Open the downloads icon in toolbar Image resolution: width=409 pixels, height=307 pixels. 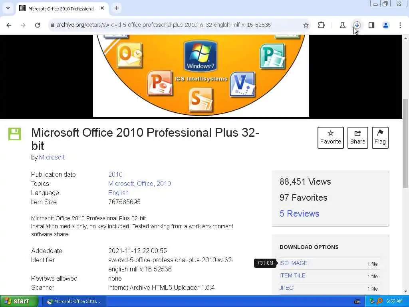357,25
